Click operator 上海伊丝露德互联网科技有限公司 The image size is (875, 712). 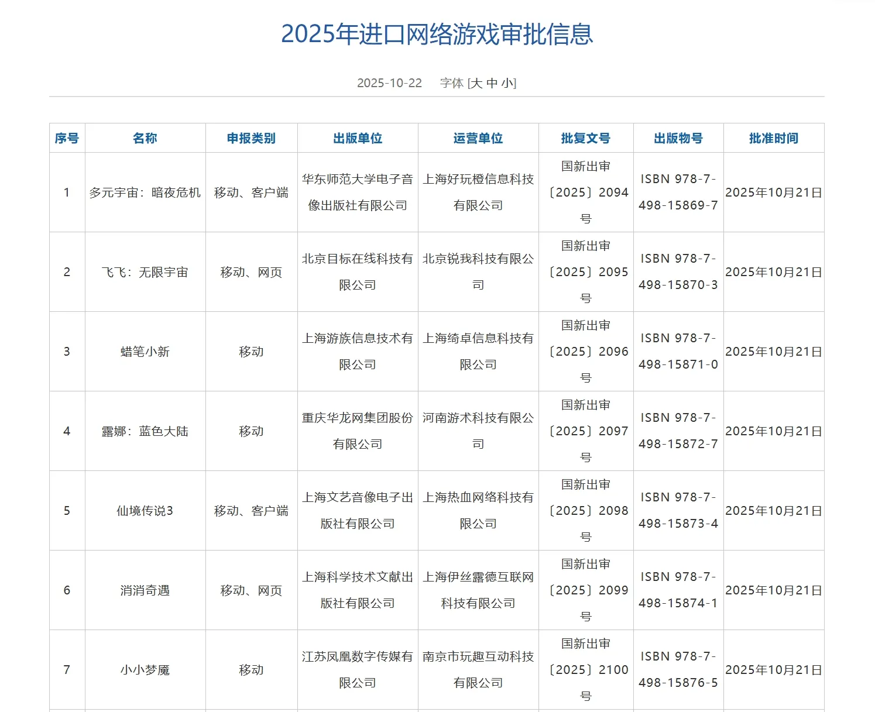[478, 590]
